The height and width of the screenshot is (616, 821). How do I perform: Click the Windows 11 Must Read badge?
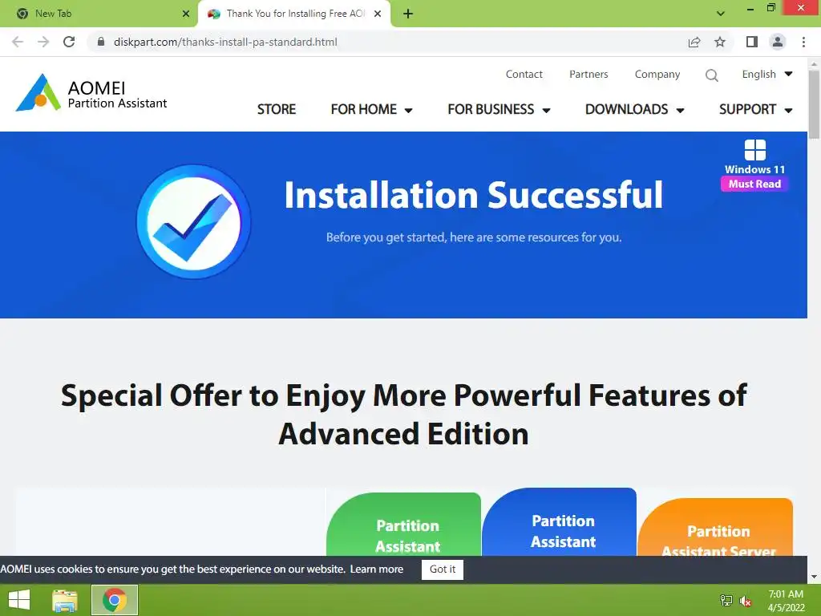pos(754,165)
